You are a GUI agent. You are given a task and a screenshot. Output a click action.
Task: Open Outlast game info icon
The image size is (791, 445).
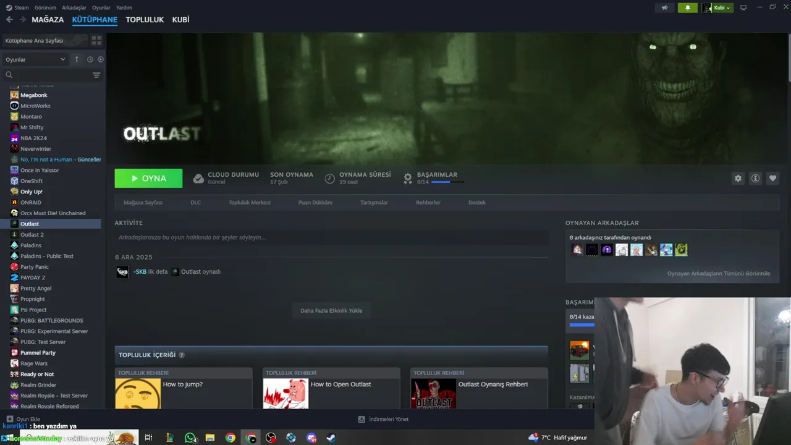pos(755,178)
